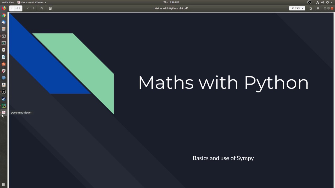
Task: Expand the system menu arrow
Action: (x=332, y=2)
